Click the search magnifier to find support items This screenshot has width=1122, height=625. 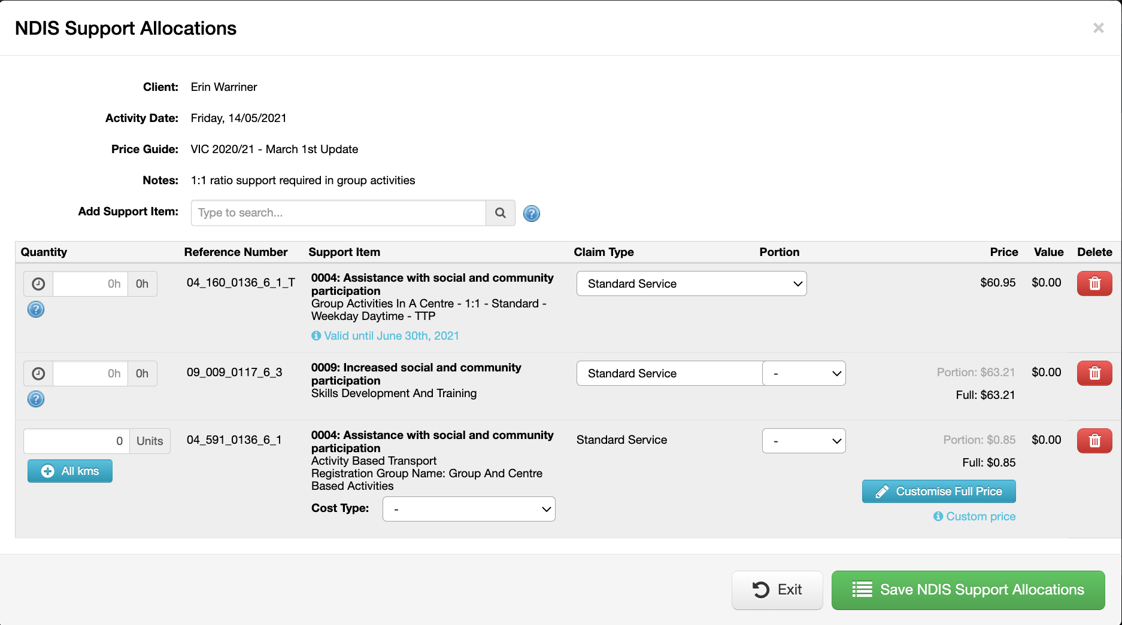coord(501,213)
